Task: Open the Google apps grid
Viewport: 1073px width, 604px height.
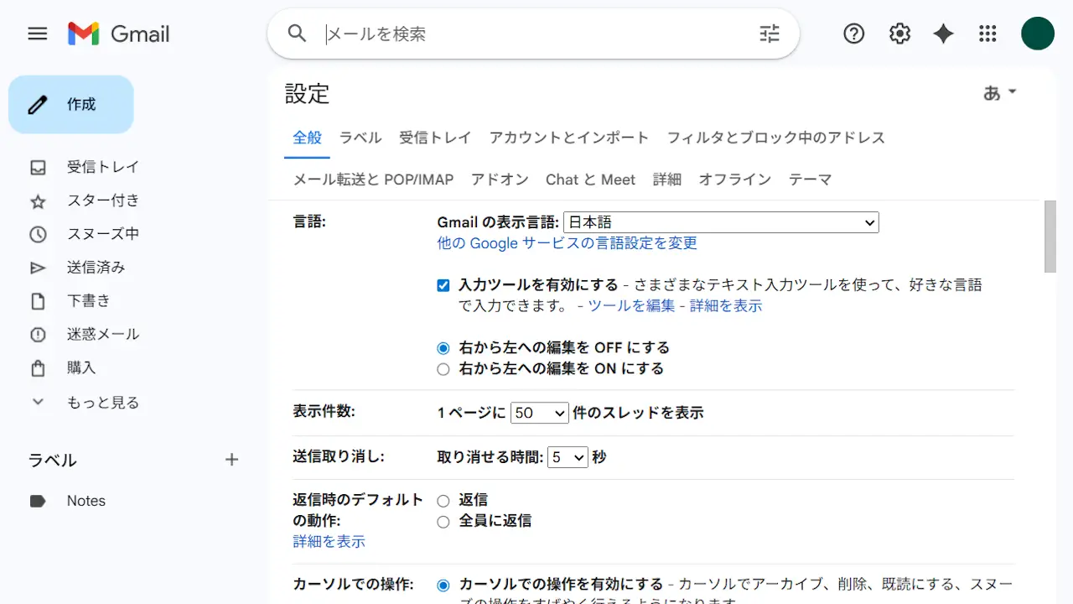Action: point(987,34)
